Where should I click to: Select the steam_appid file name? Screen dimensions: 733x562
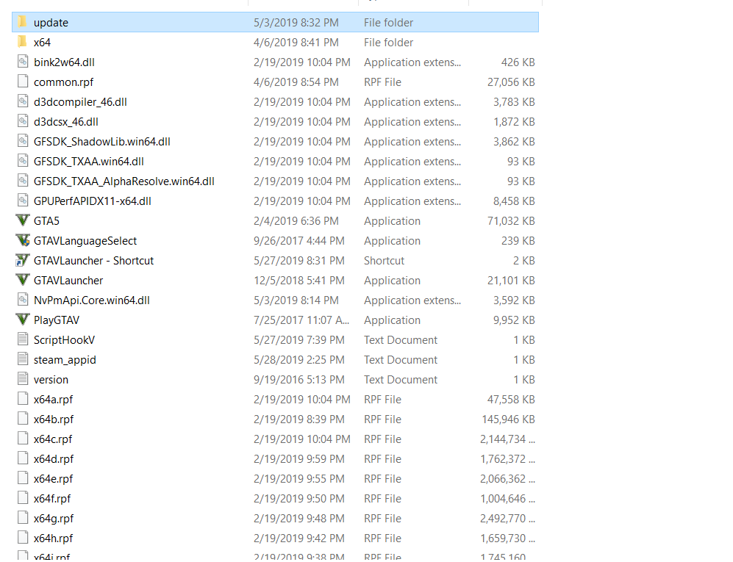coord(65,360)
